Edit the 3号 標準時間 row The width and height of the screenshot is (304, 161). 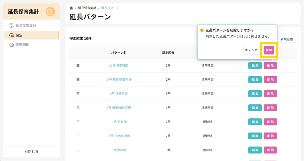pyautogui.click(x=255, y=94)
